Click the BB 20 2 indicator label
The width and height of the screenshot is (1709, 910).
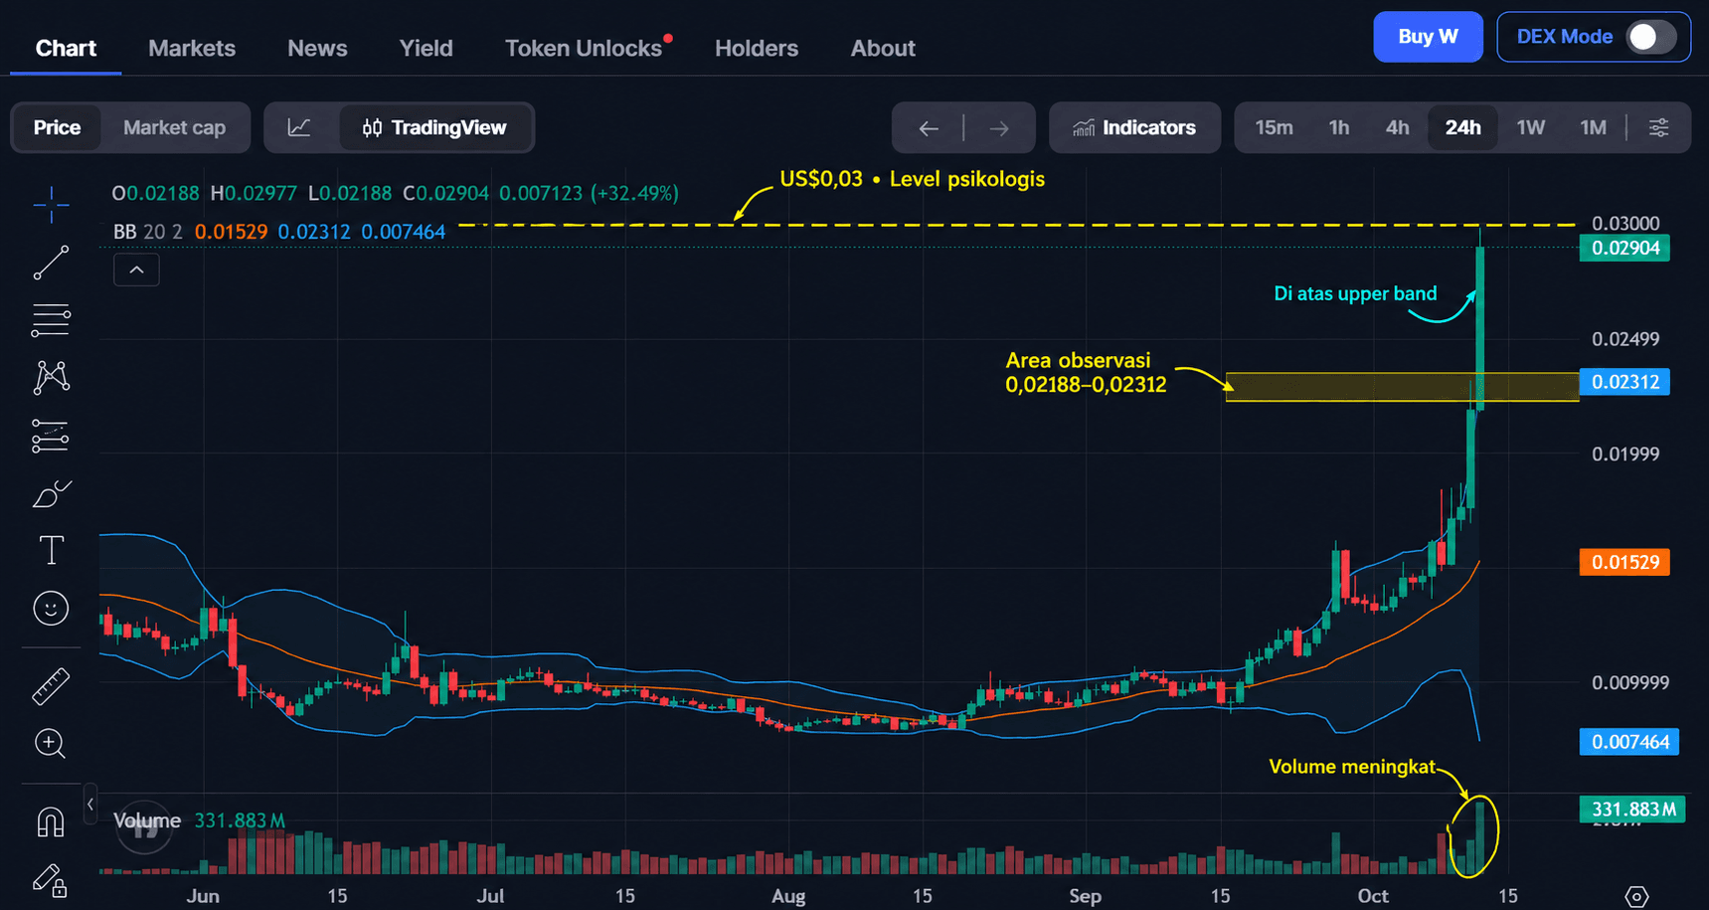(x=148, y=232)
